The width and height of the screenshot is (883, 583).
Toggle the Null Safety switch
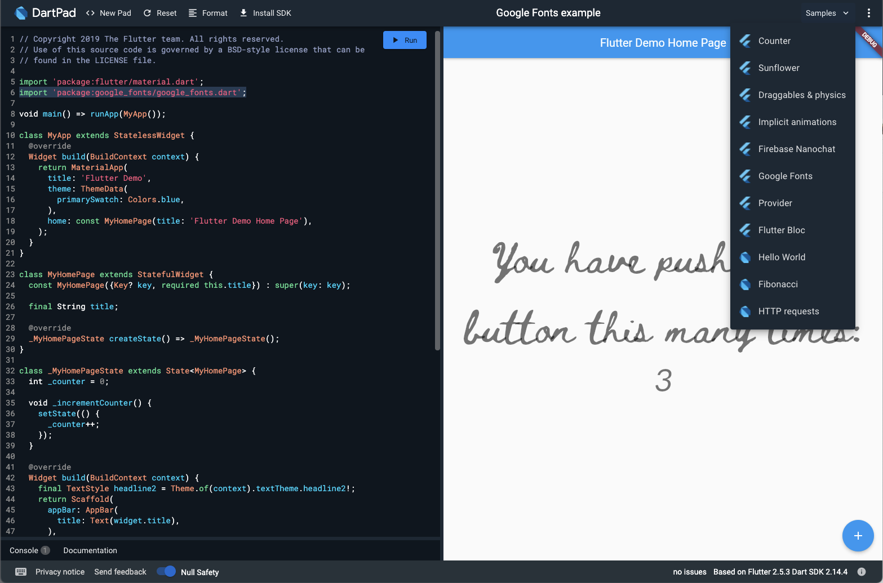(166, 571)
